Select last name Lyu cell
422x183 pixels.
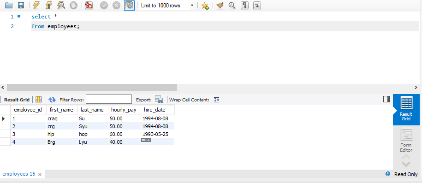(x=93, y=142)
